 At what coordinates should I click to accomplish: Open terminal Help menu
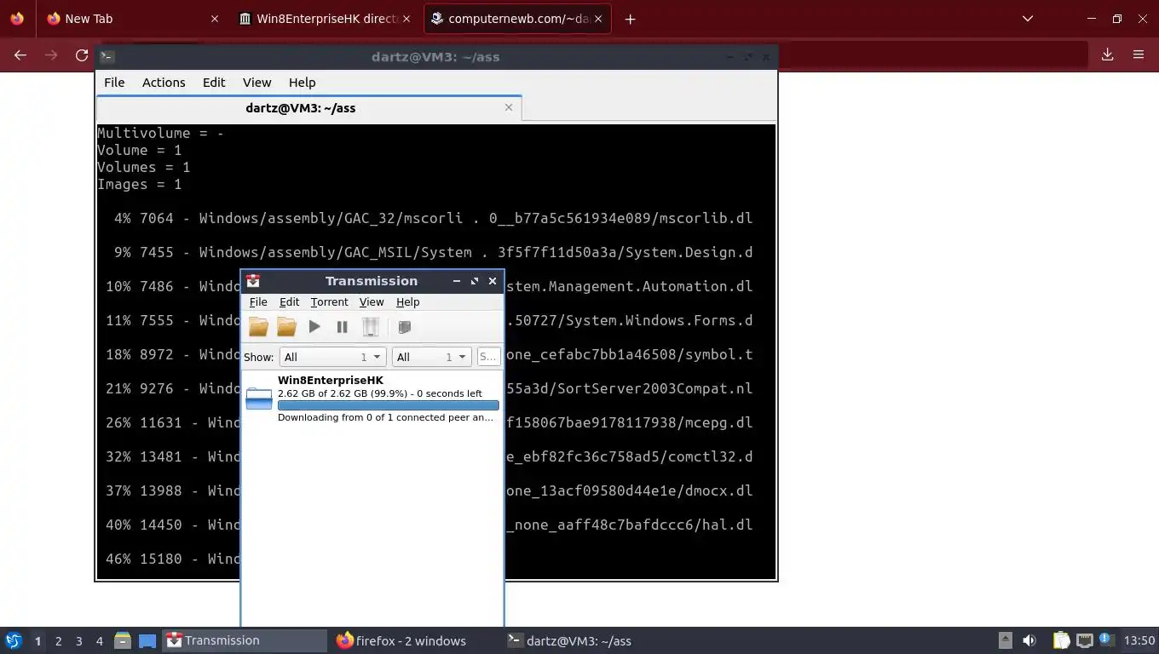pos(302,83)
